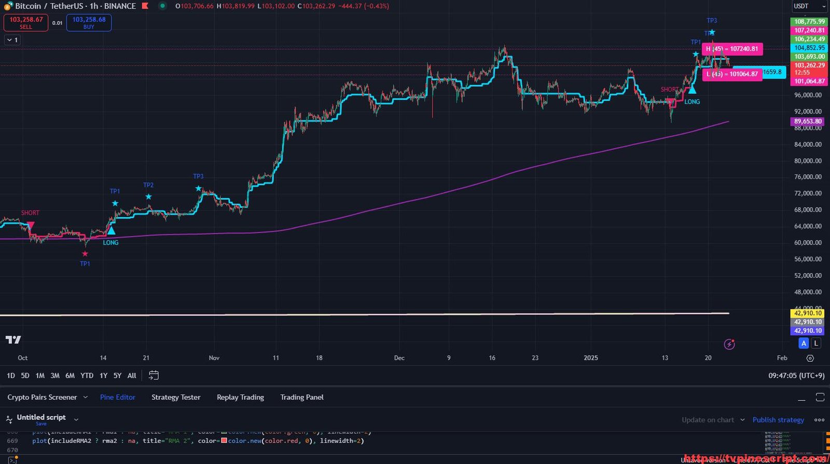Viewport: 830px width, 464px height.
Task: Click the green market status dot
Action: click(x=162, y=6)
